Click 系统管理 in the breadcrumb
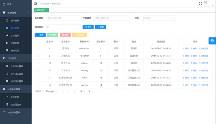216x124 pixels. click(x=45, y=3)
